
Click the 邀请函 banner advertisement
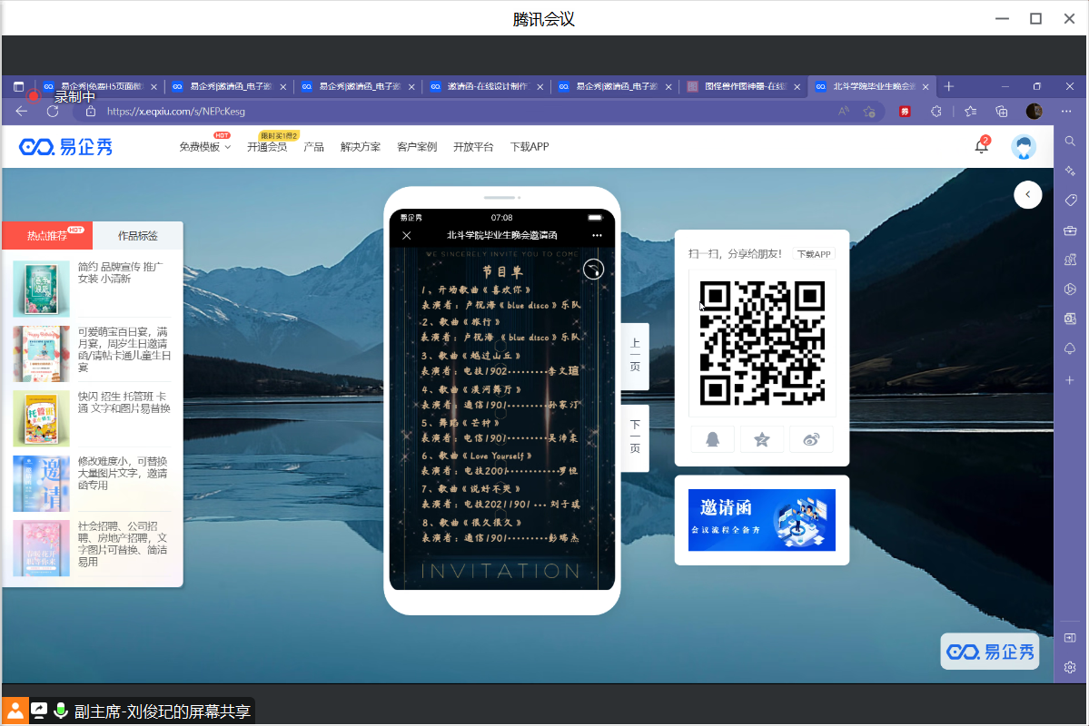click(761, 520)
